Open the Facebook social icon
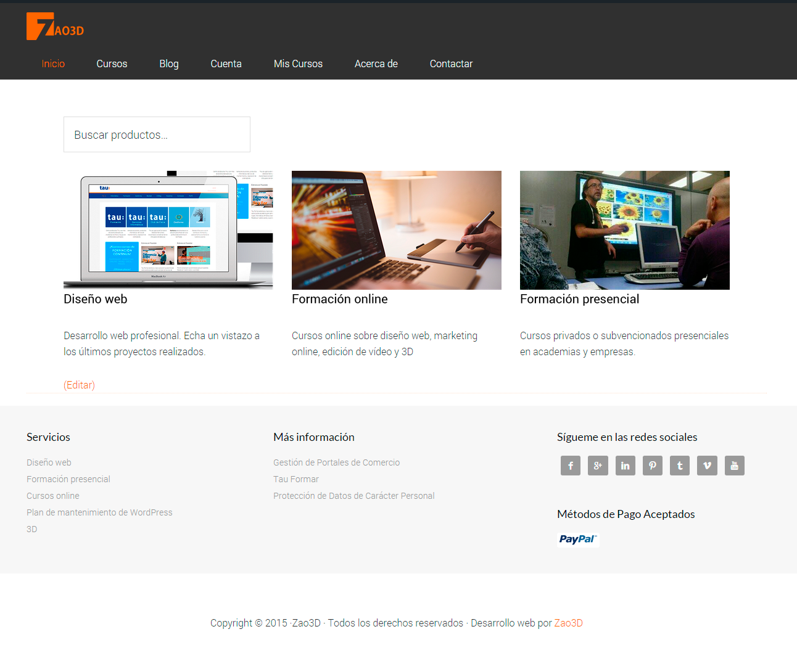Screen dimensions: 797x645 [571, 466]
